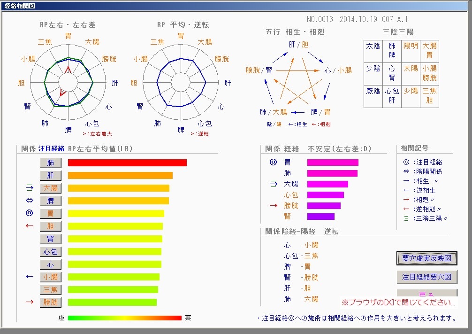The width and height of the screenshot is (472, 334).
Task: Click the red left arrow beside 胆 button
Action: [30, 226]
